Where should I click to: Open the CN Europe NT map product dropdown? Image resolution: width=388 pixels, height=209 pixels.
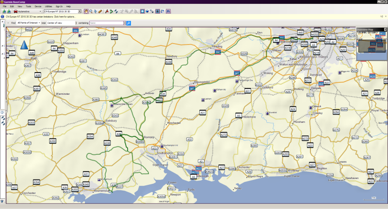[81, 11]
